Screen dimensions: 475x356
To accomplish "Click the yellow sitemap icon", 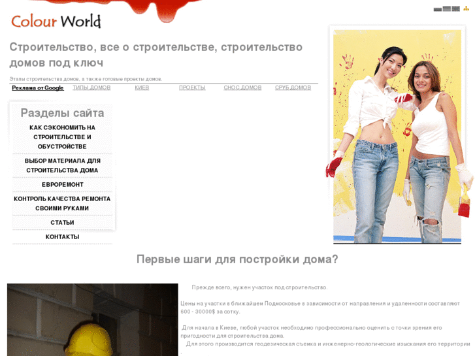I will tap(466, 9).
